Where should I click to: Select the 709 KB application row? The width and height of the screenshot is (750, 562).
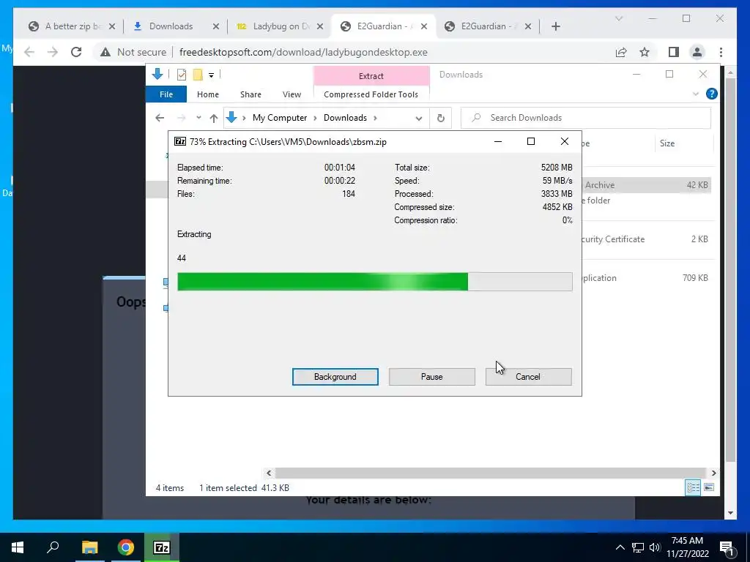point(647,277)
